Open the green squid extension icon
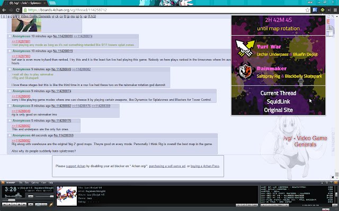The height and width of the screenshot is (211, 339). 323,10
